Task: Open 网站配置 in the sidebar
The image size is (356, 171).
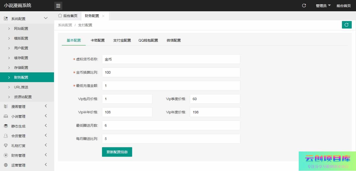Action: coord(21,29)
